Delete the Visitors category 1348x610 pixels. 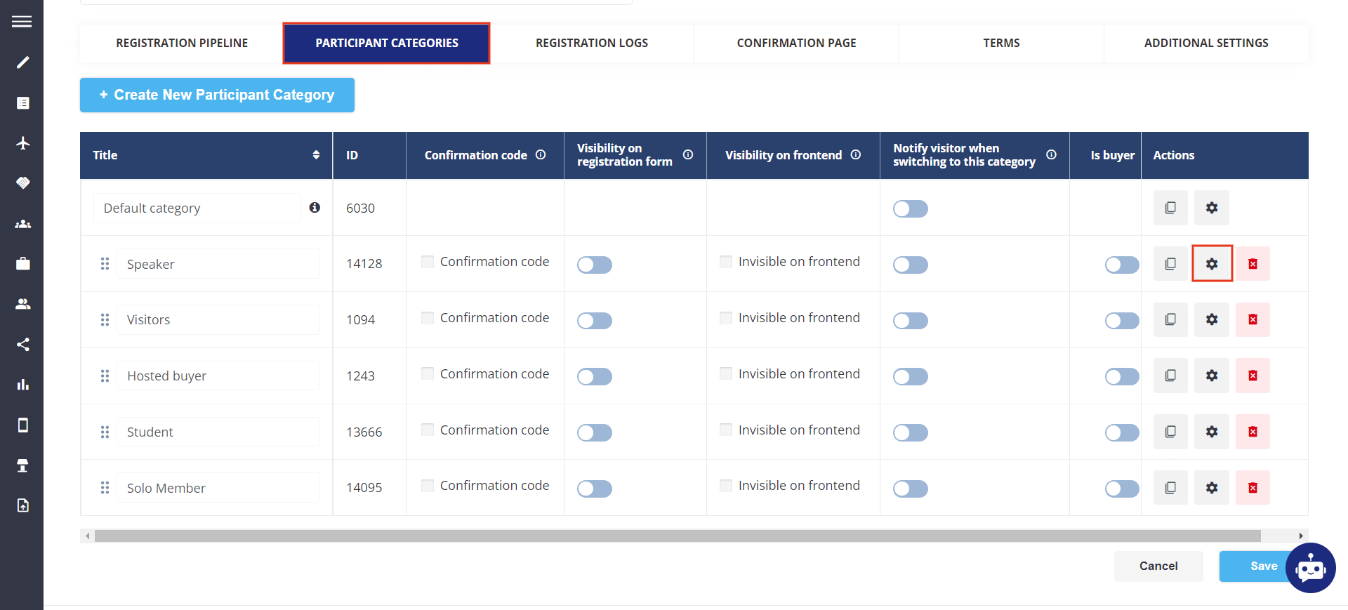point(1253,319)
